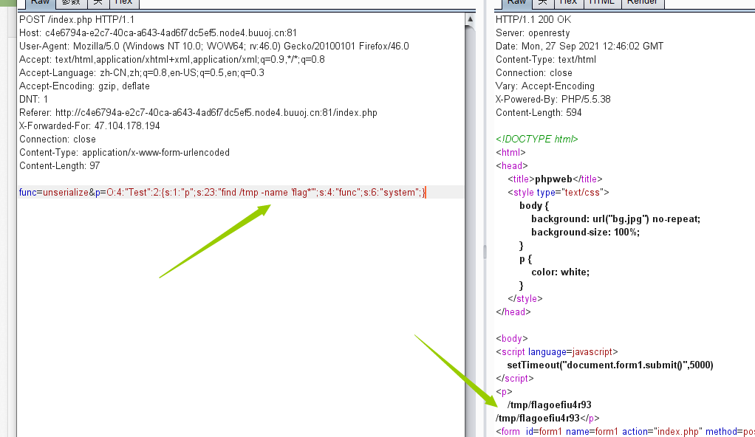Click the 'Content-Length: 594' response header

[539, 113]
